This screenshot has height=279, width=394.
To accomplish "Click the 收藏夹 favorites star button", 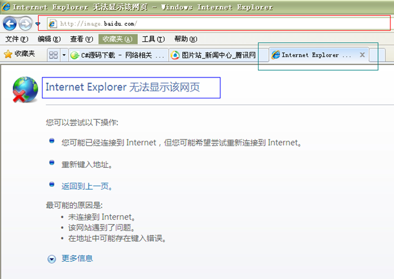I will [x=19, y=53].
